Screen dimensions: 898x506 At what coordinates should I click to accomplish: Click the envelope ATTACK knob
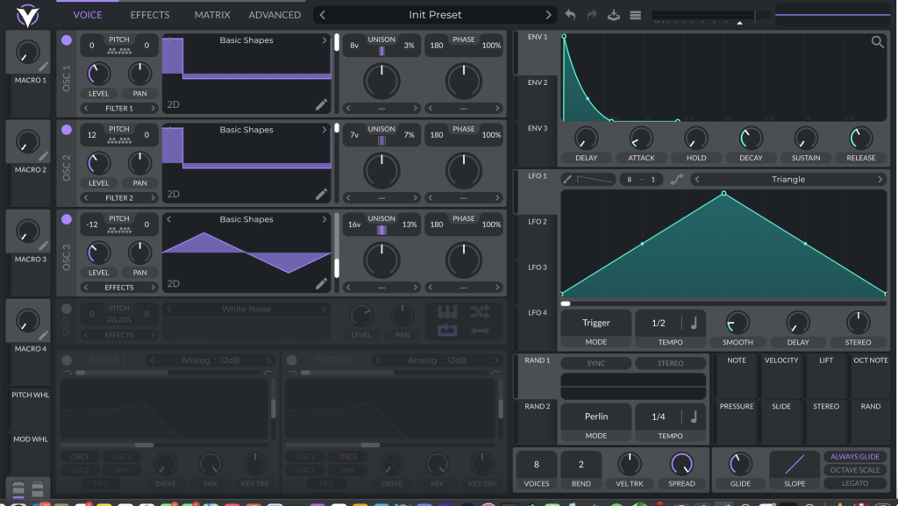pos(641,139)
